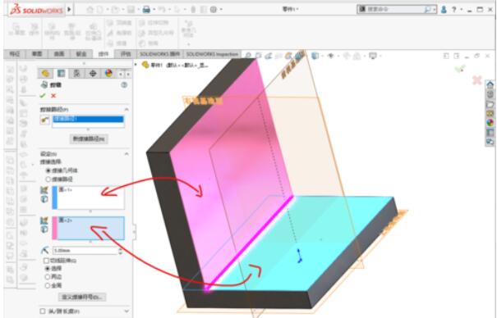497x318 pixels.
Task: Expand the 零件1 tree in viewport
Action: click(136, 65)
